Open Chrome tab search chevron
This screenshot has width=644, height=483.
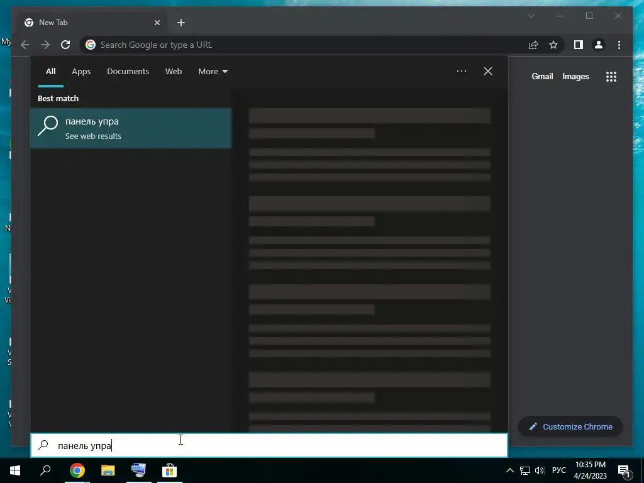coord(531,16)
